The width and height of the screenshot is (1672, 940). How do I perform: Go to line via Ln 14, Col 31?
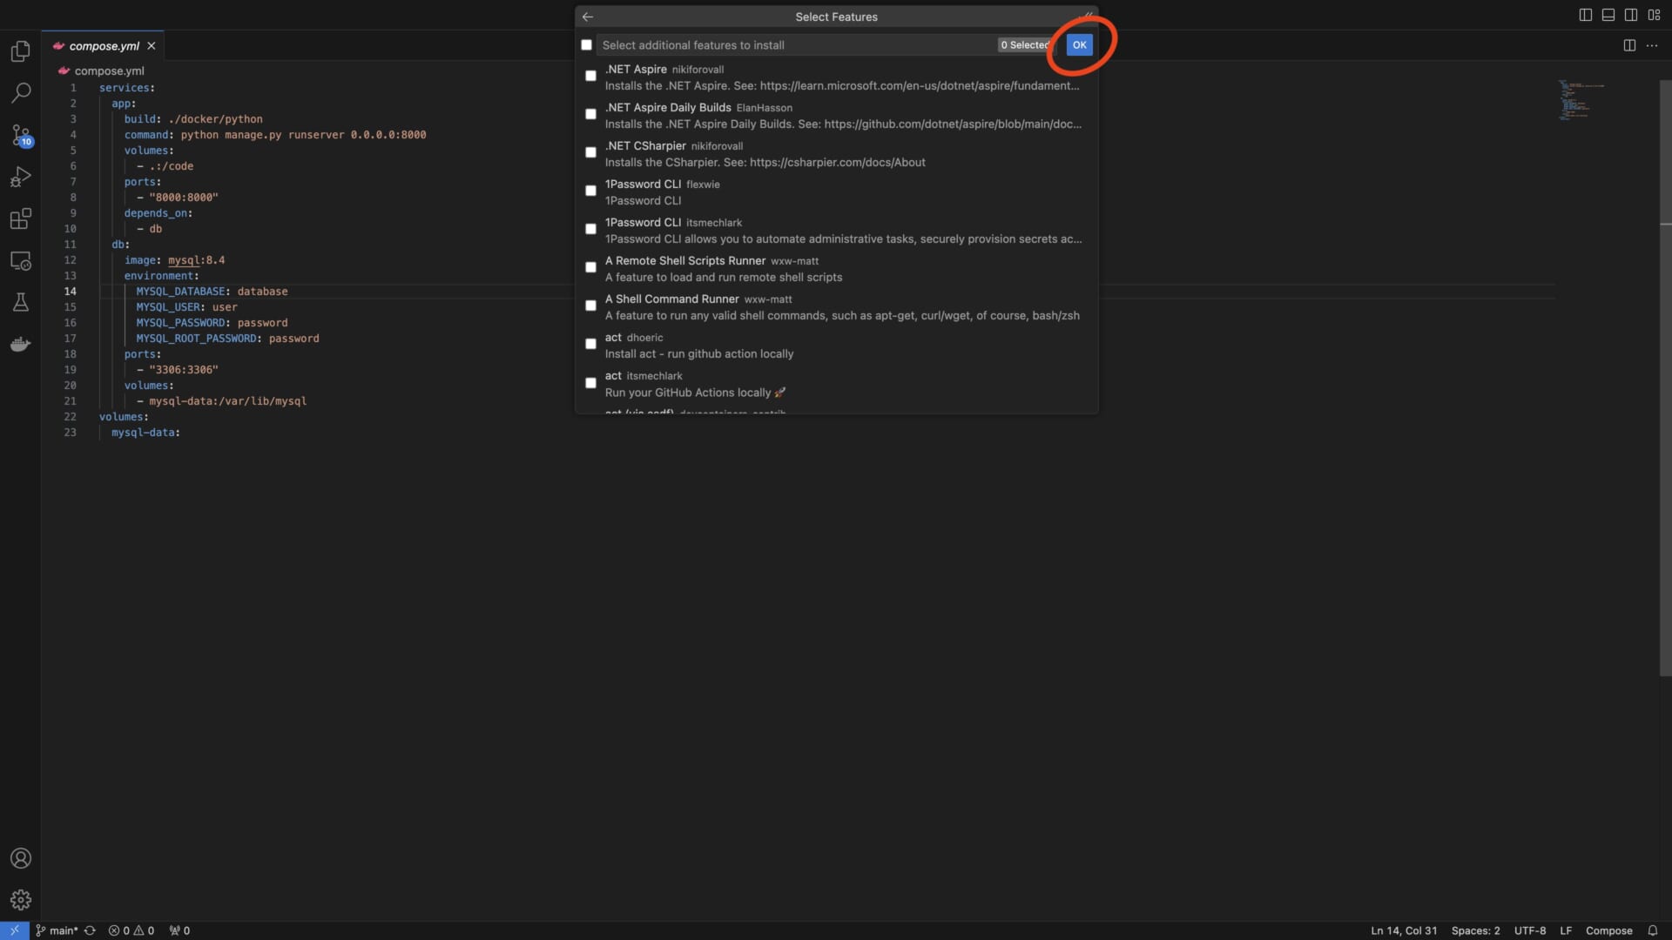pyautogui.click(x=1404, y=930)
